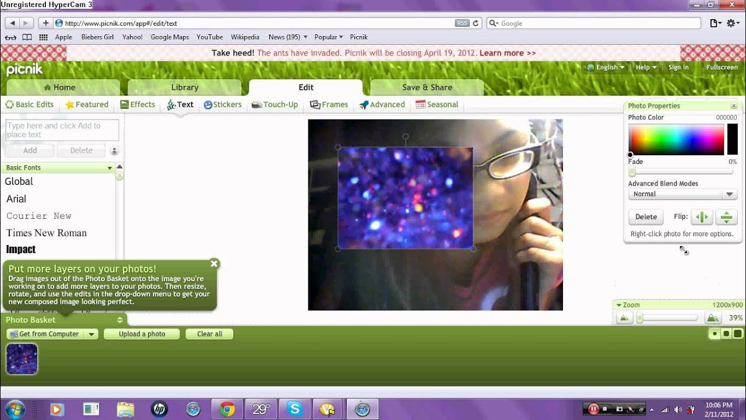The height and width of the screenshot is (420, 746).
Task: Open the Advanced section
Action: tap(382, 104)
